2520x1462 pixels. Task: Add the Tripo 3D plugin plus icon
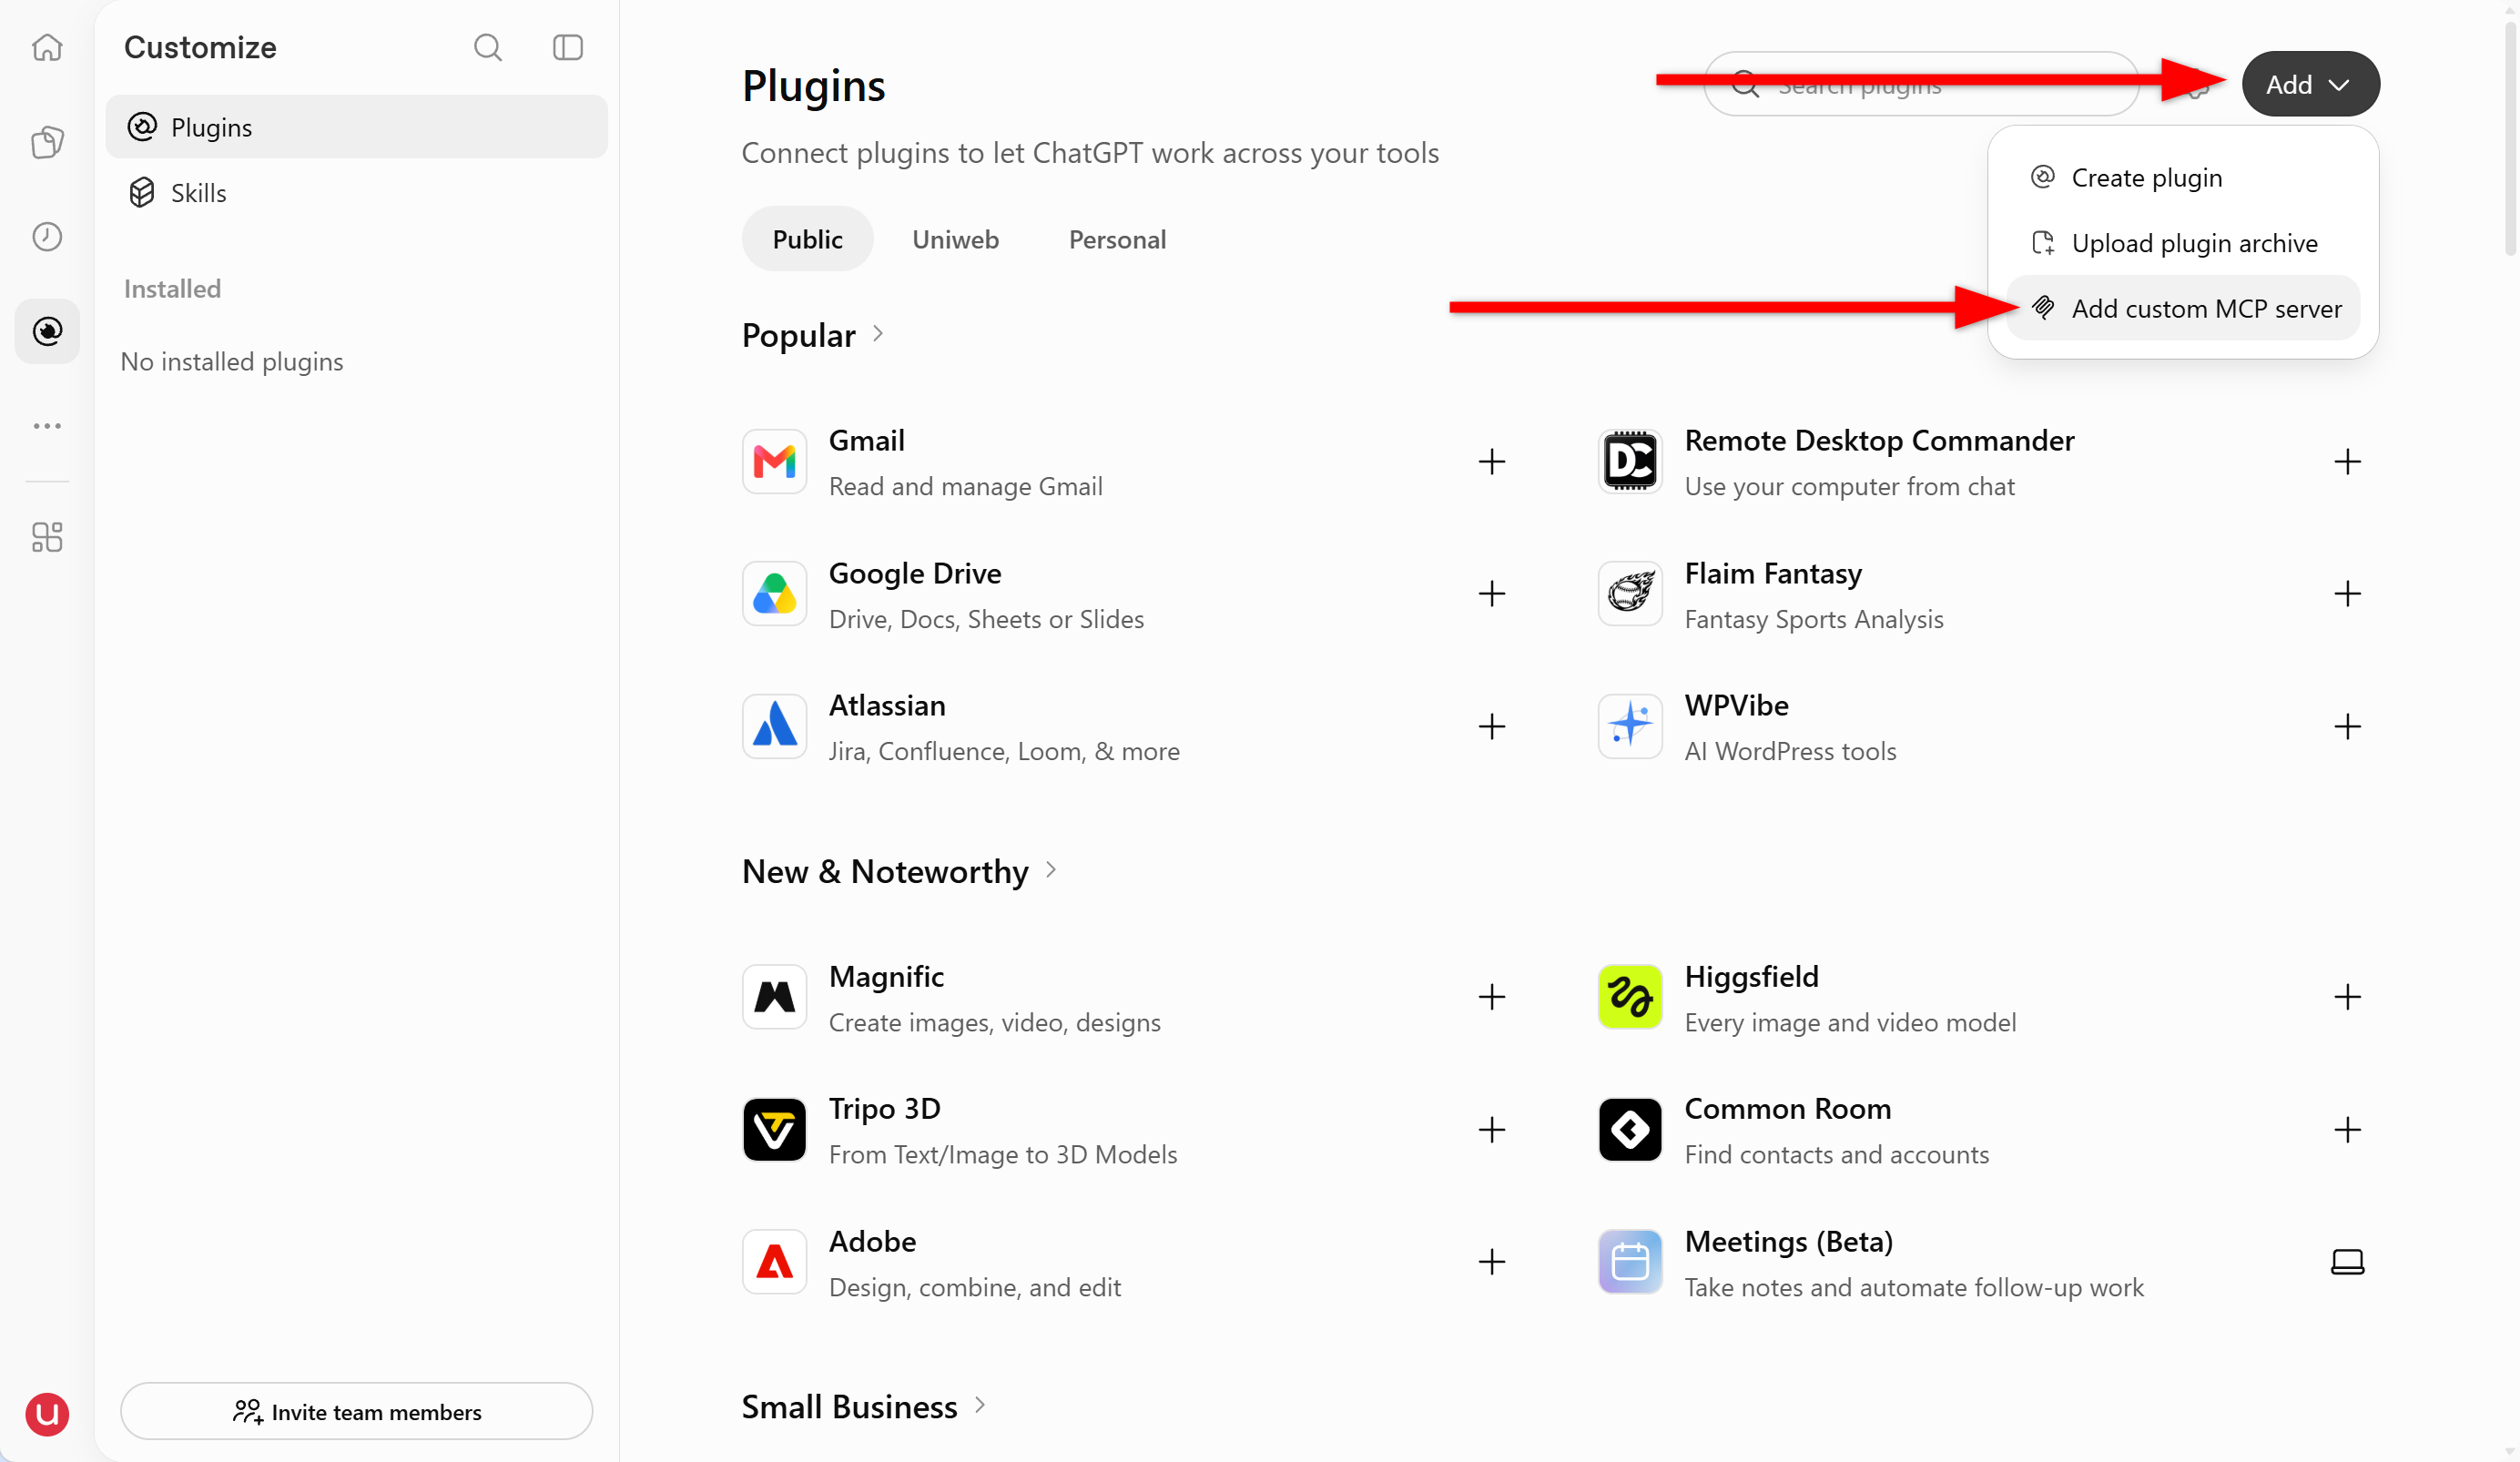pyautogui.click(x=1492, y=1130)
